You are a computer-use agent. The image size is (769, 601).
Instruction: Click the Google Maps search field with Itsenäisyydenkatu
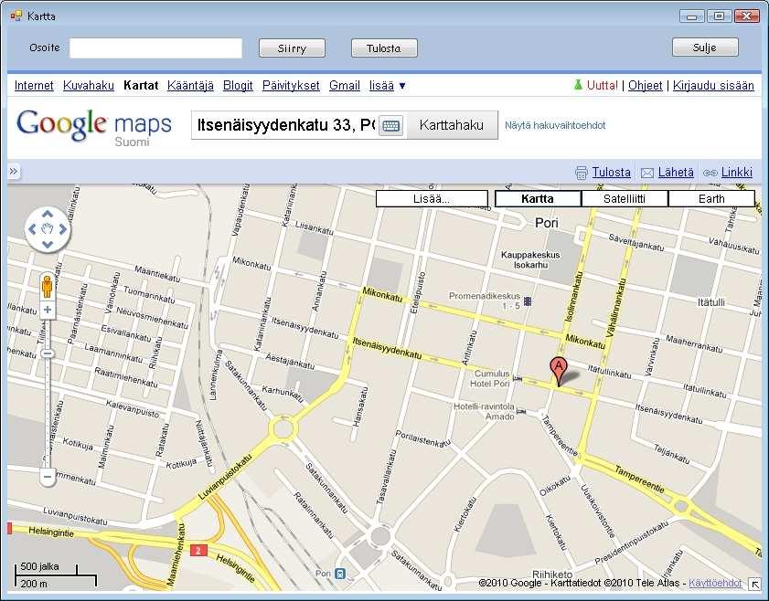coord(285,125)
